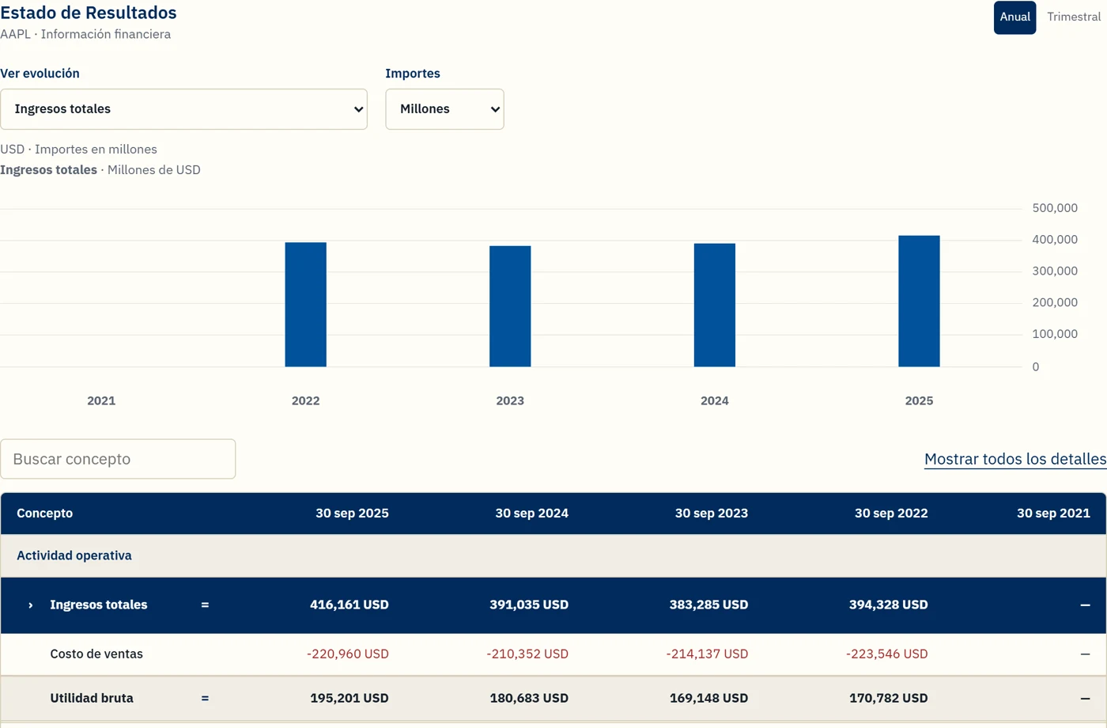Click the 30 sep 2021 column header

click(x=1053, y=514)
